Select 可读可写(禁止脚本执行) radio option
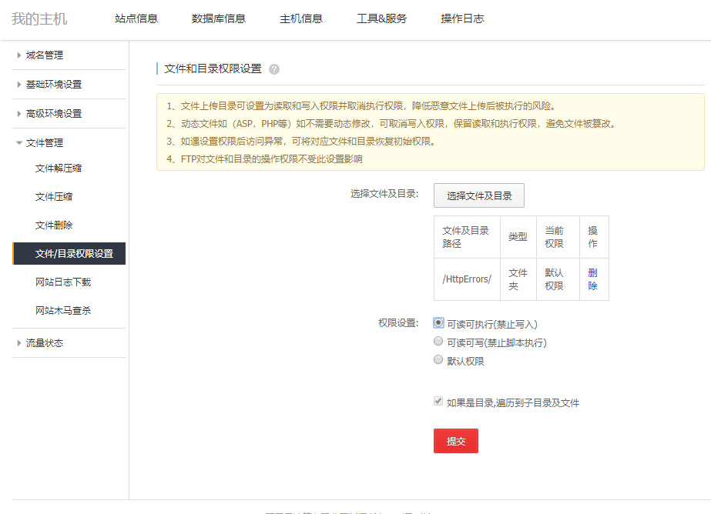711x514 pixels. point(439,342)
